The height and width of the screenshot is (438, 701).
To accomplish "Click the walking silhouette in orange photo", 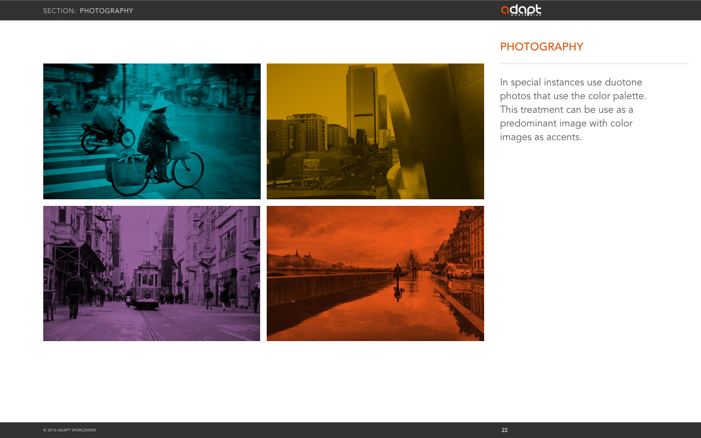I will (398, 273).
